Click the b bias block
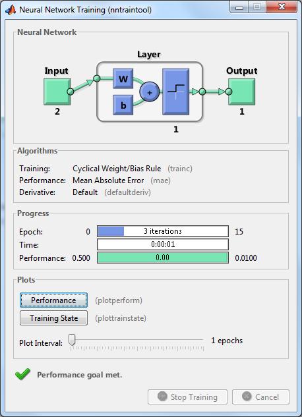The image size is (302, 417). pyautogui.click(x=123, y=105)
